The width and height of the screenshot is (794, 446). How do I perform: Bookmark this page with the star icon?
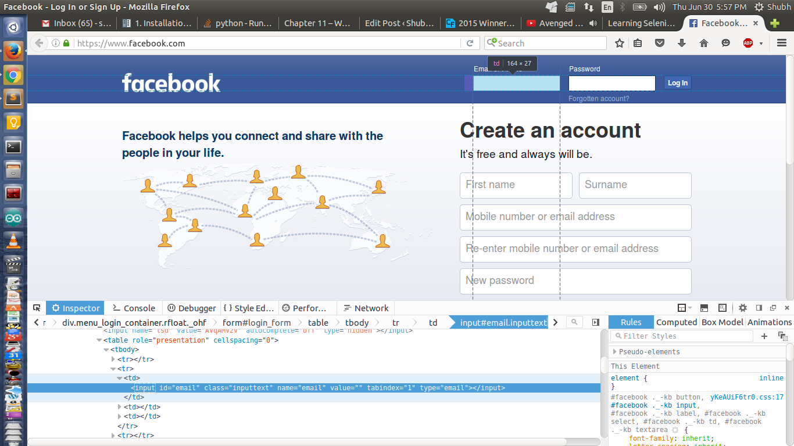(620, 43)
